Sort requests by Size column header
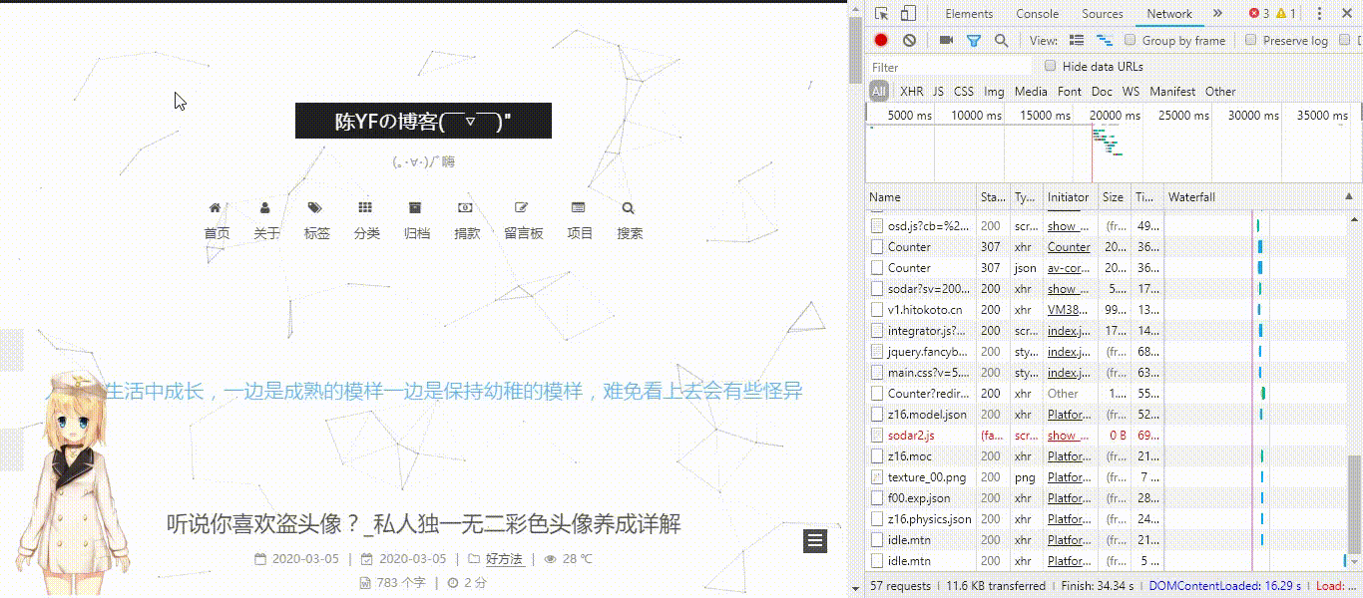This screenshot has width=1363, height=598. [1114, 197]
